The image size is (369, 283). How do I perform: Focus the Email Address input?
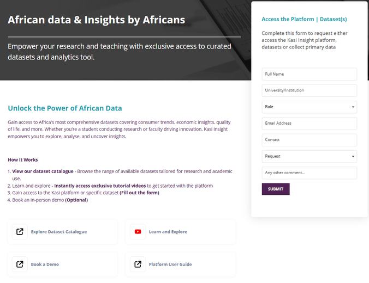coord(309,123)
